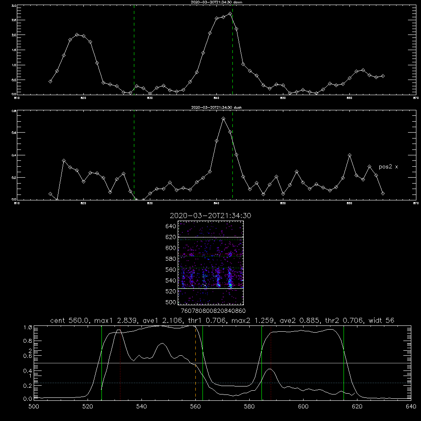Click the 'pos2 x' annotation in dusk plot
This screenshot has height=421, width=421.
[x=388, y=167]
